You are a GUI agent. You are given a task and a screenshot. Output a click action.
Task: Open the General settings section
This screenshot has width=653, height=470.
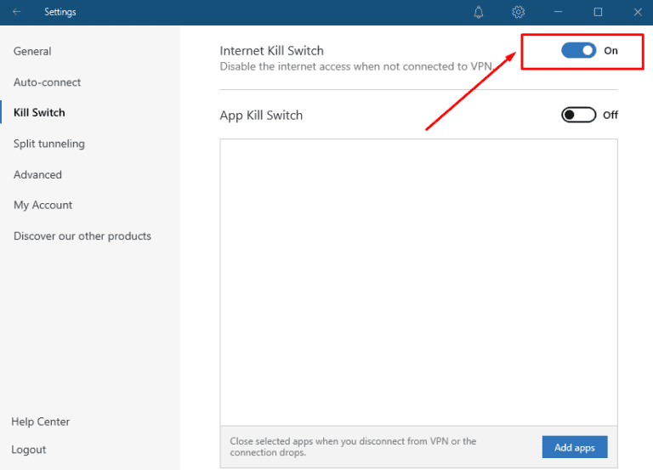click(32, 51)
